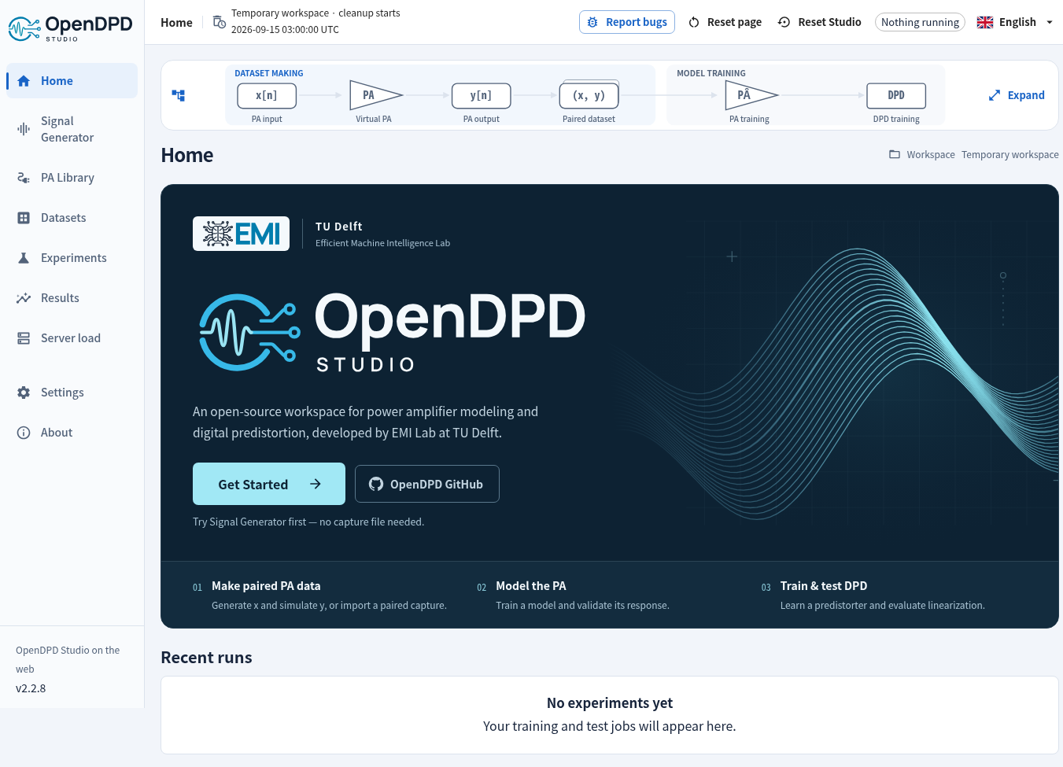
Task: Click the Recent runs heading
Action: point(206,658)
